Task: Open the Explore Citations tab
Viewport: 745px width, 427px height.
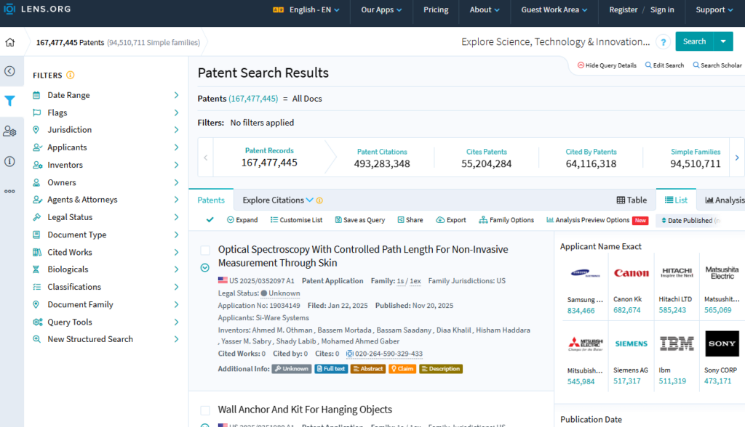Action: (278, 200)
